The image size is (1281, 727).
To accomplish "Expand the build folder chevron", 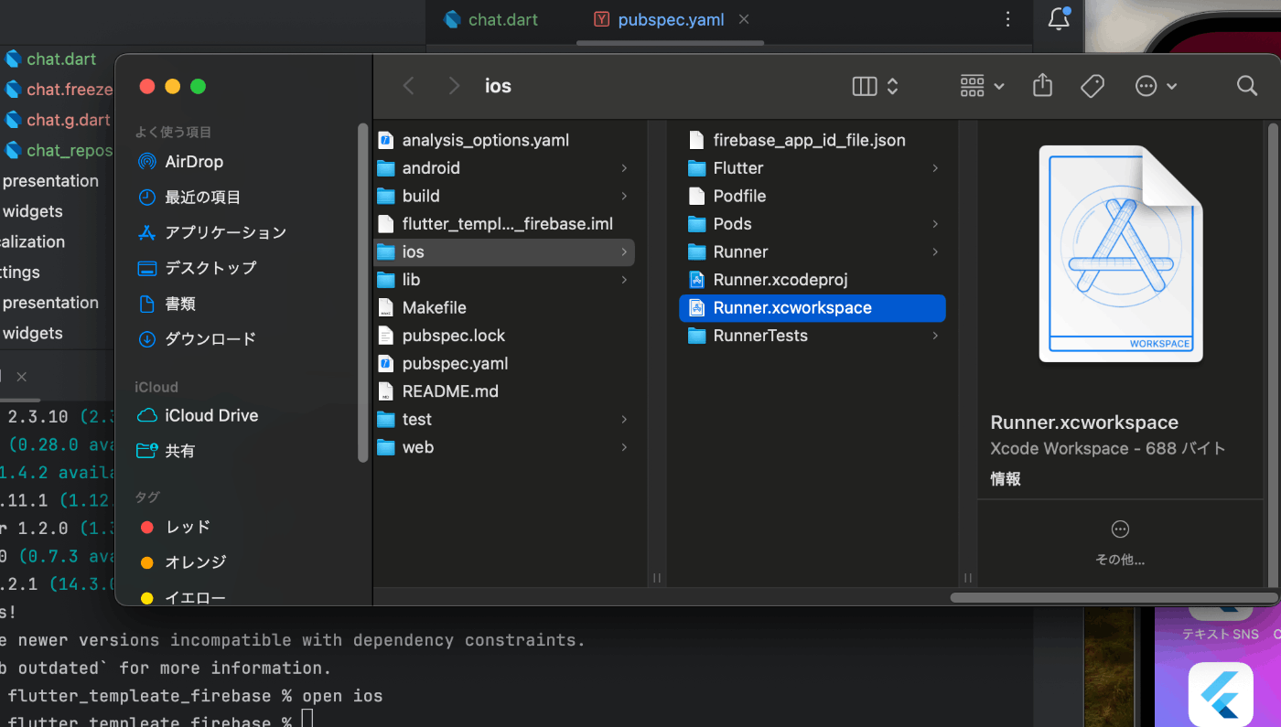I will [624, 196].
